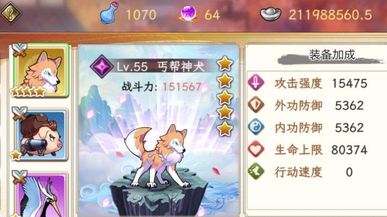Tap the purple orb currency icon

pyautogui.click(x=188, y=13)
